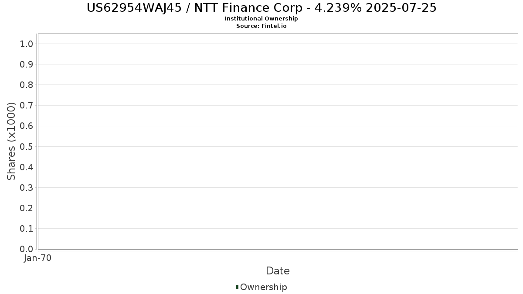
Task: Click the Shares (x1000) axis title
Action: (x=11, y=141)
